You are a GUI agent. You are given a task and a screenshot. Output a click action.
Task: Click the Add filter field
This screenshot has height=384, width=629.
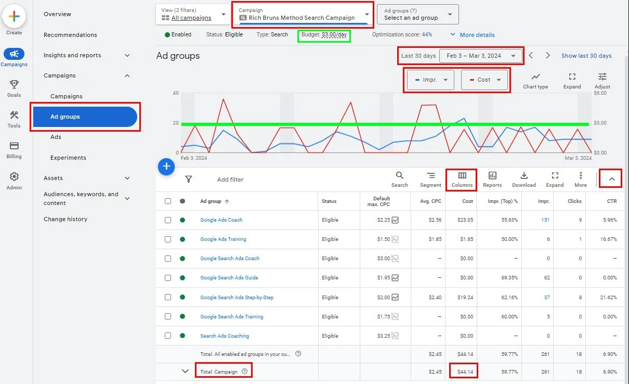pyautogui.click(x=230, y=180)
